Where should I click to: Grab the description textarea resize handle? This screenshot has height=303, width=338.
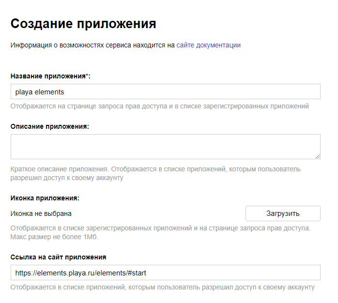[x=317, y=156]
